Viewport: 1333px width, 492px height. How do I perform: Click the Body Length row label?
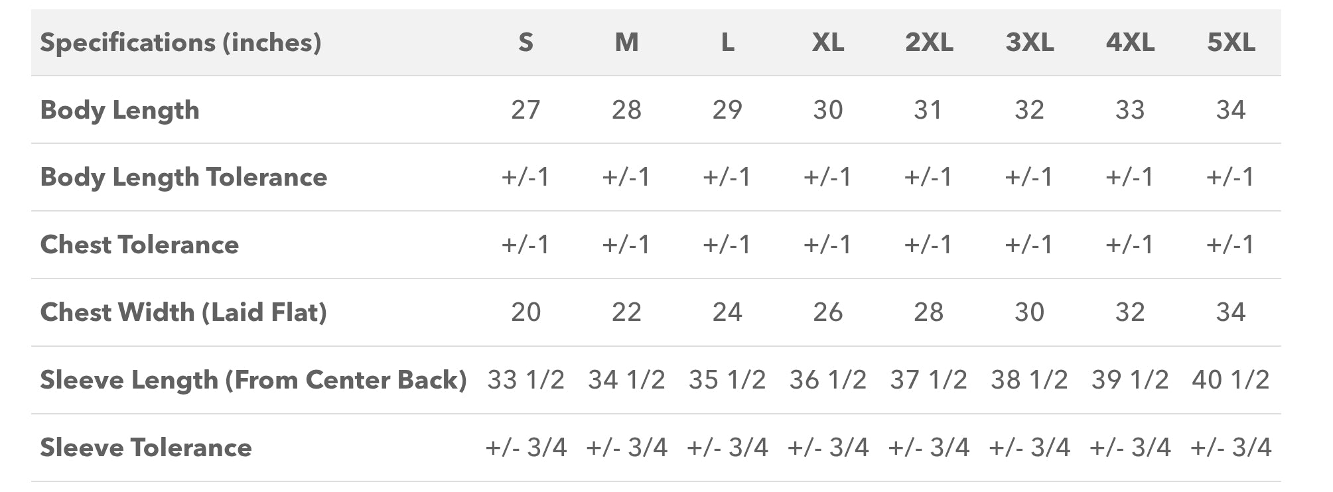[x=119, y=110]
